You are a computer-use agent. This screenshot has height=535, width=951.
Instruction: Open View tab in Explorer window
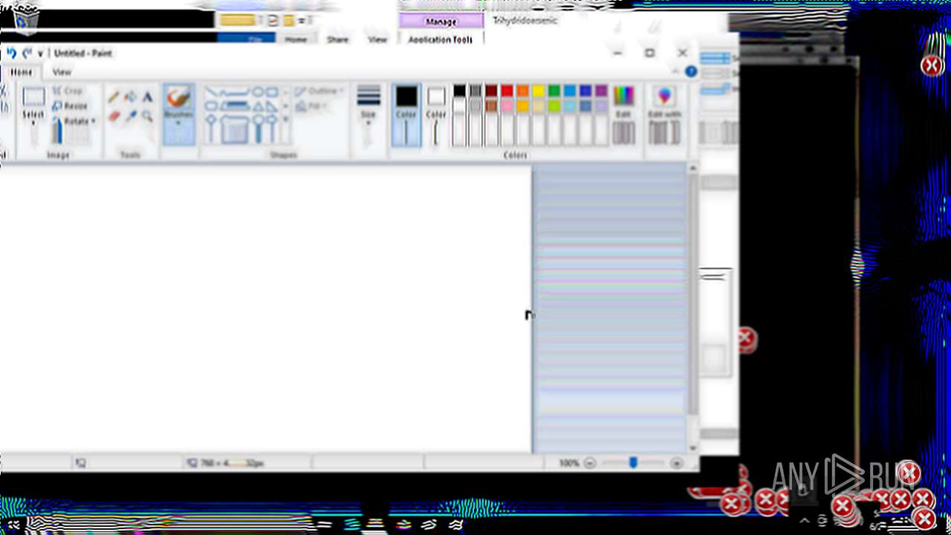(x=377, y=39)
